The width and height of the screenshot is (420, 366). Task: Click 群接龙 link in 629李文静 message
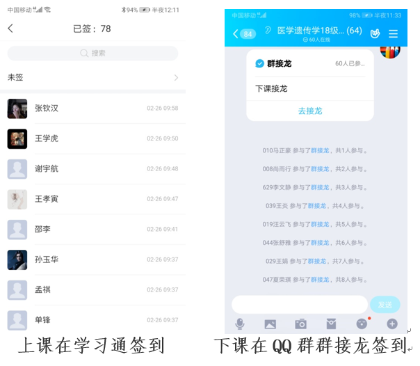click(x=320, y=188)
